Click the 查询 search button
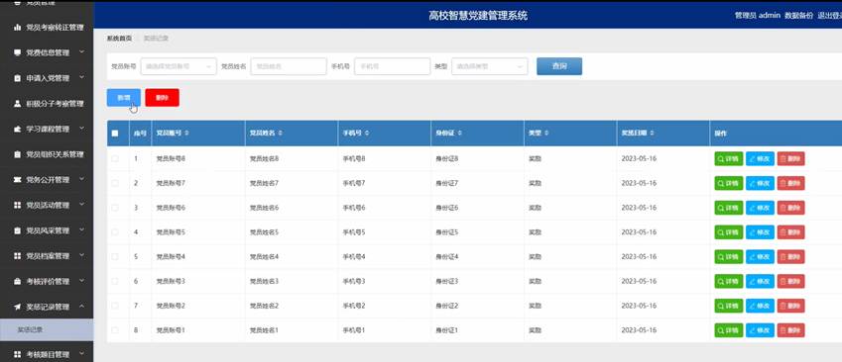The height and width of the screenshot is (362, 842). pyautogui.click(x=559, y=66)
